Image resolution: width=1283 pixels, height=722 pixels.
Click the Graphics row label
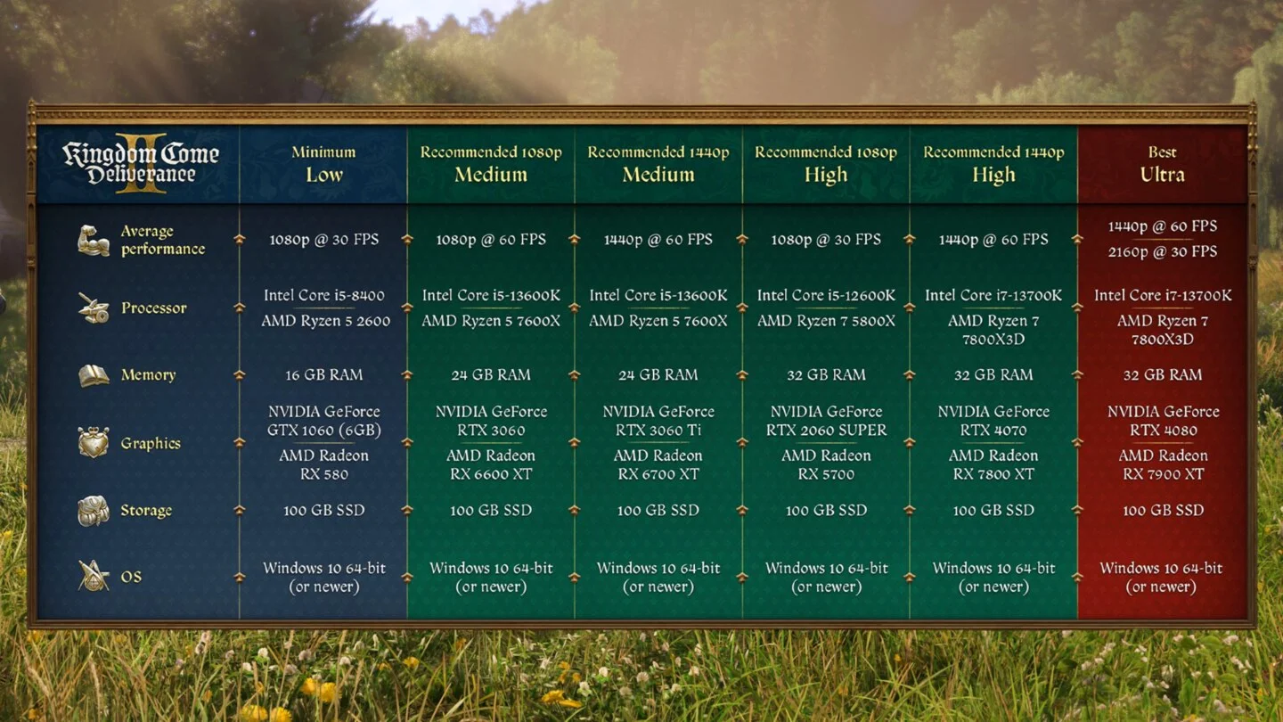tap(151, 443)
